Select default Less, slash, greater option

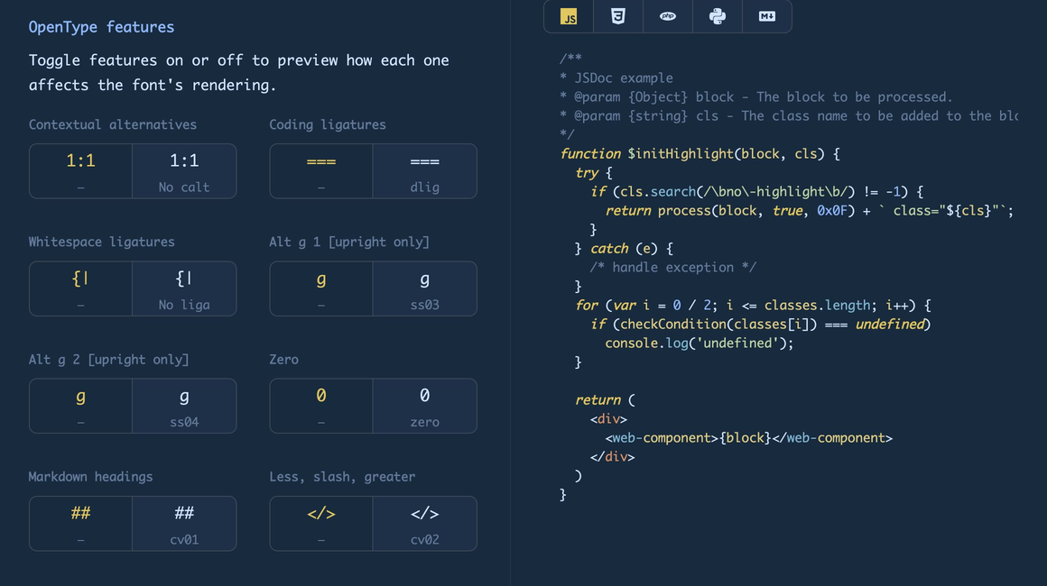pos(321,523)
